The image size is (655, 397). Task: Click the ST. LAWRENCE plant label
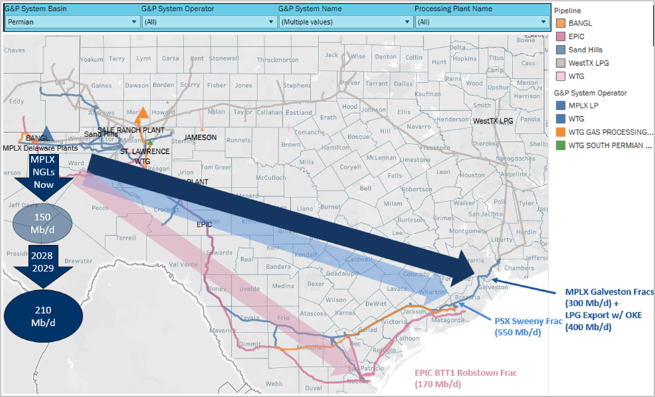(145, 151)
